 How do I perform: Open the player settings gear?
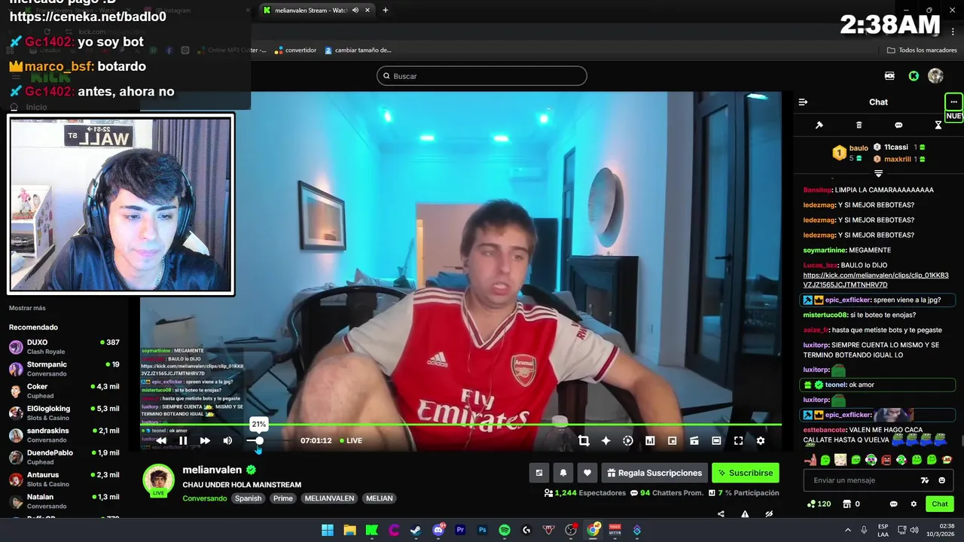tap(761, 440)
